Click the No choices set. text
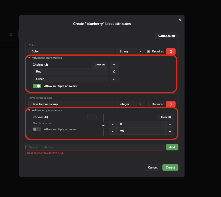 pos(43,123)
